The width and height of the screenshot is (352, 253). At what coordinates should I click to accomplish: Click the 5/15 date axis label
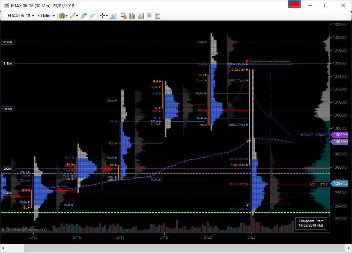[33, 237]
